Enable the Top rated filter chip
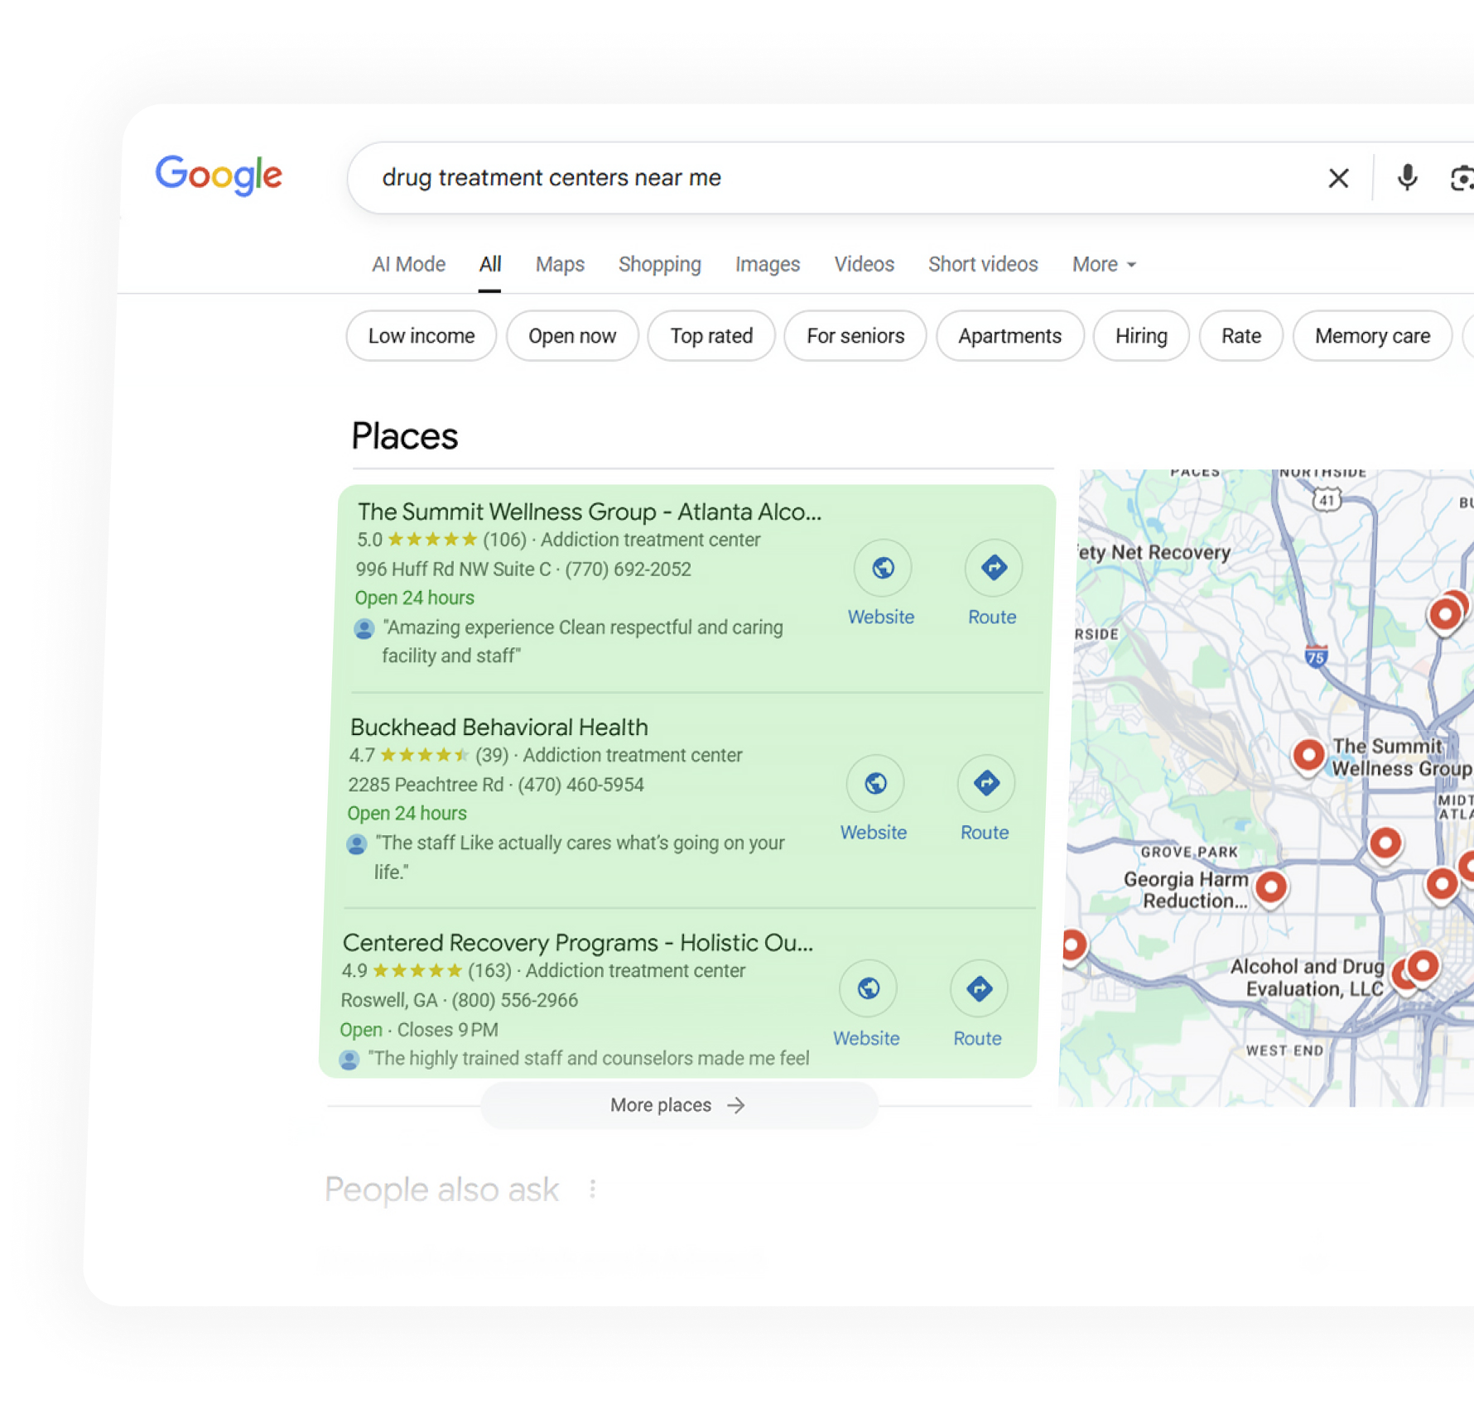Screen dimensions: 1474x1418 coord(711,336)
